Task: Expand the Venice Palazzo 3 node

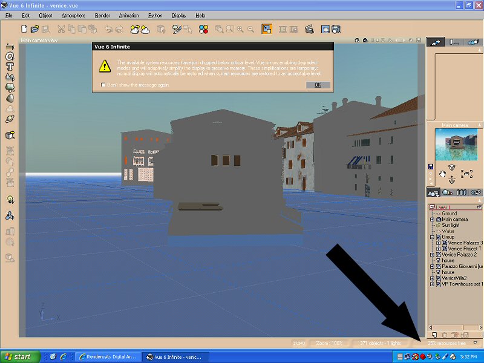Action: [438, 243]
